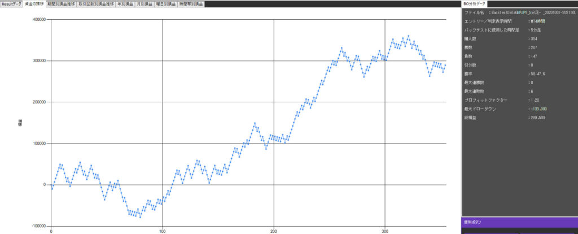Screen dimensions: 578x234
Task: Click the 便利ボタン purple header bar
Action: (x=520, y=222)
